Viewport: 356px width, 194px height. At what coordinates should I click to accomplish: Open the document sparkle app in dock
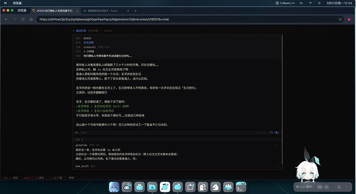tap(203, 187)
